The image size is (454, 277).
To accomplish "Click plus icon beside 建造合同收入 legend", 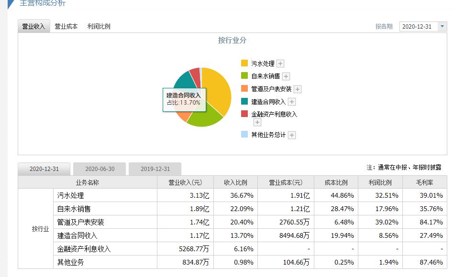I will pos(292,102).
